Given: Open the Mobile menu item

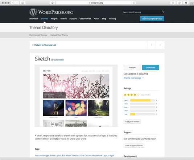Looking at the screenshot, I should (63, 19).
